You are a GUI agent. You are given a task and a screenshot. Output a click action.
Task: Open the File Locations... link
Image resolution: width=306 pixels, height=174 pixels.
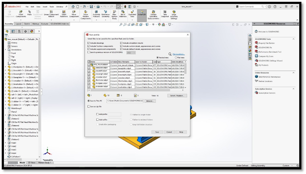(x=179, y=54)
